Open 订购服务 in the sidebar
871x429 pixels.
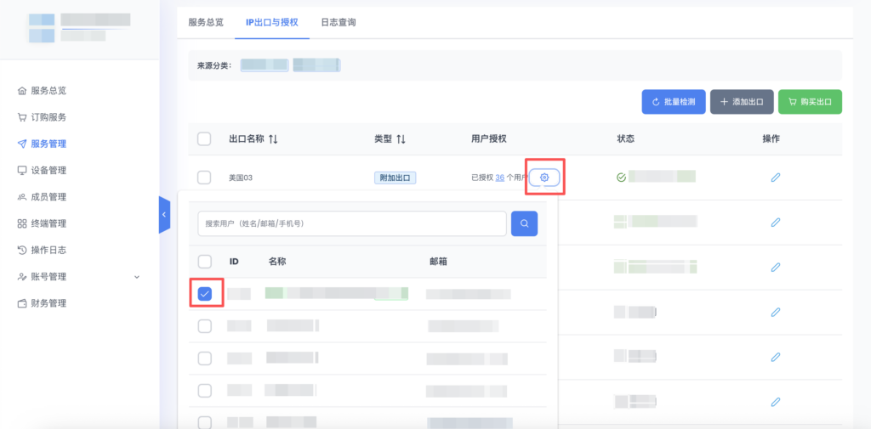(48, 117)
